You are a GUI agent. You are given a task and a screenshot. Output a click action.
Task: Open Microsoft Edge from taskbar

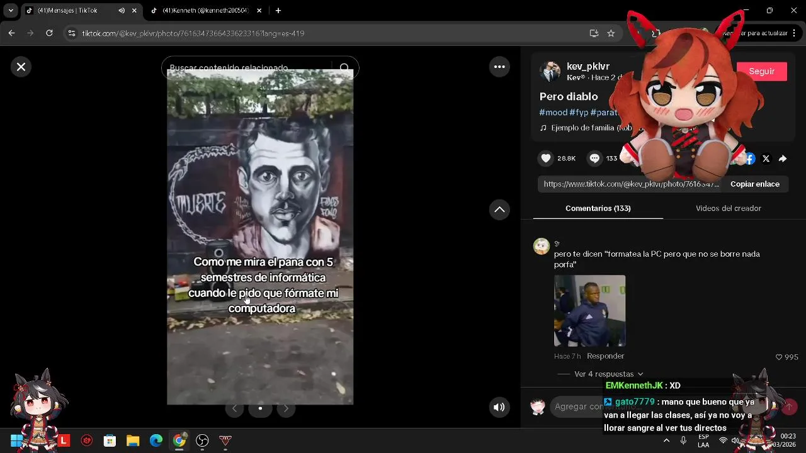pyautogui.click(x=156, y=440)
